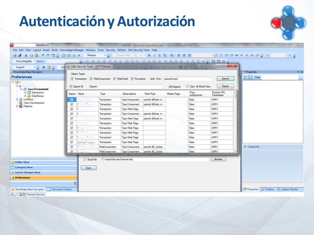Open the GXUnit menu
The height and width of the screenshot is (235, 314).
point(121,50)
